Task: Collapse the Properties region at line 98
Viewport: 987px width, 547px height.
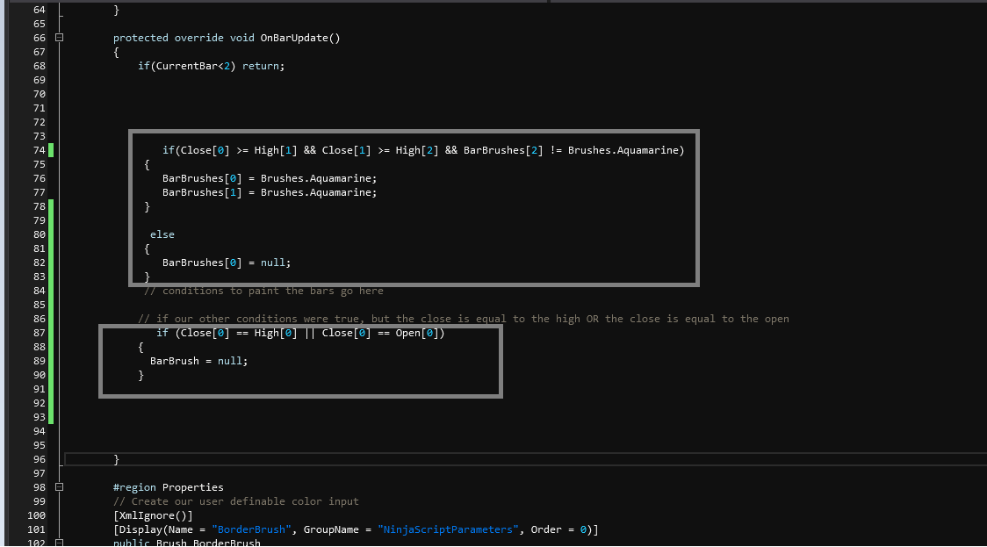Action: tap(60, 487)
